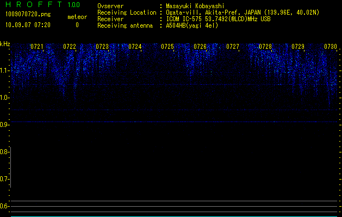Click the location text Ogata-vill. Akita-Pref. JAPAN
This screenshot has width=342, height=217.
(x=213, y=12)
